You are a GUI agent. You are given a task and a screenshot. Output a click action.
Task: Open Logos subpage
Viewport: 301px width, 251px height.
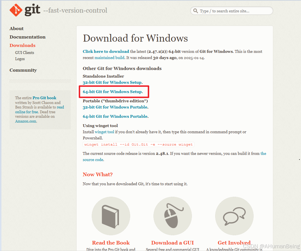coord(20,59)
